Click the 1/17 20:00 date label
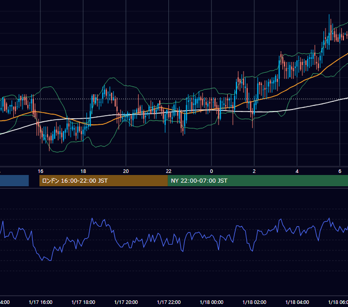The image size is (348, 307). pyautogui.click(x=126, y=302)
